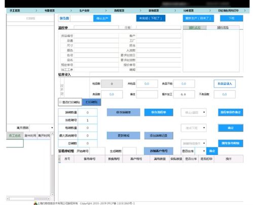Click the 良品不检 value field
The width and height of the screenshot is (253, 205).
coord(184,84)
